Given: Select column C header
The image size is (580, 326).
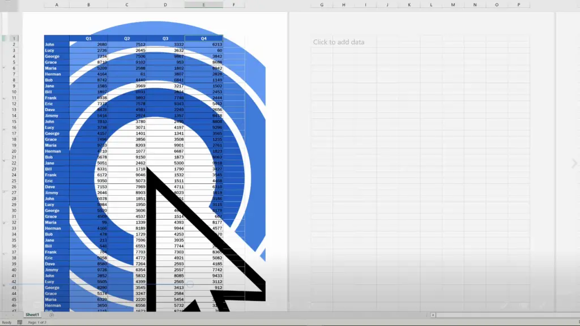Looking at the screenshot, I should click(x=127, y=5).
